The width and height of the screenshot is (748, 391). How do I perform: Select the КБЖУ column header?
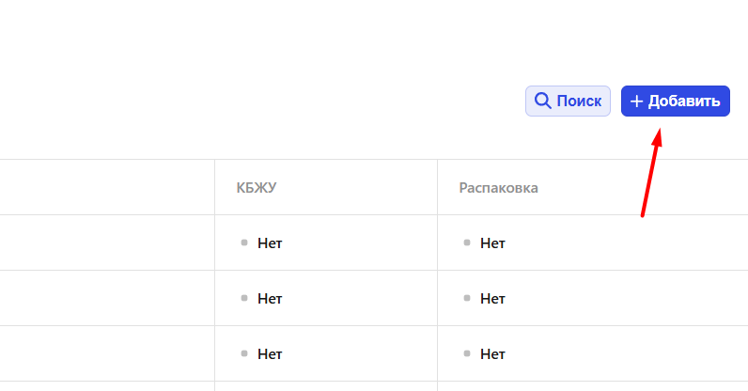257,188
